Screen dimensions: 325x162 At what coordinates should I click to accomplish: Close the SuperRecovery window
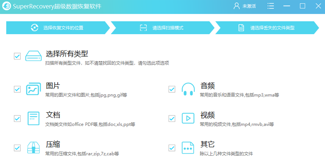(318, 6)
